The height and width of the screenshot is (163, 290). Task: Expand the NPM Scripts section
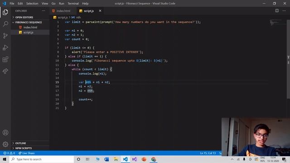30,148
